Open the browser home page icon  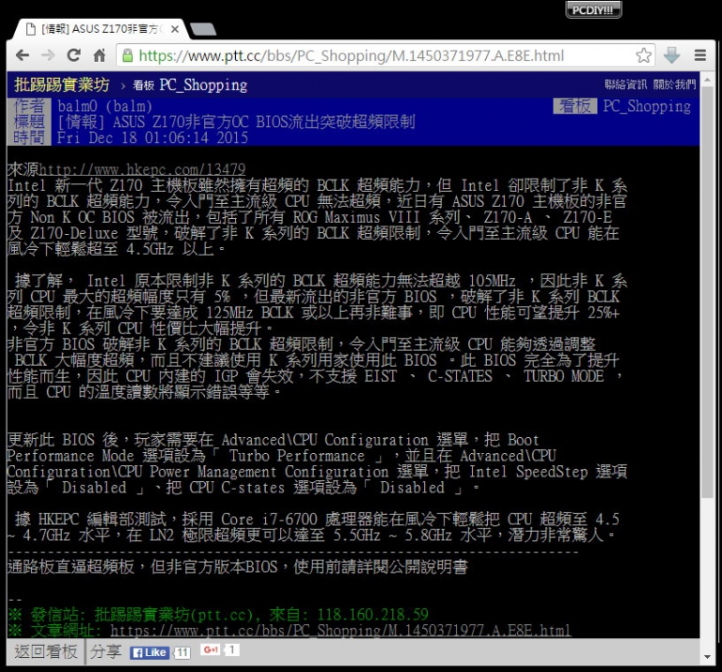pos(100,55)
